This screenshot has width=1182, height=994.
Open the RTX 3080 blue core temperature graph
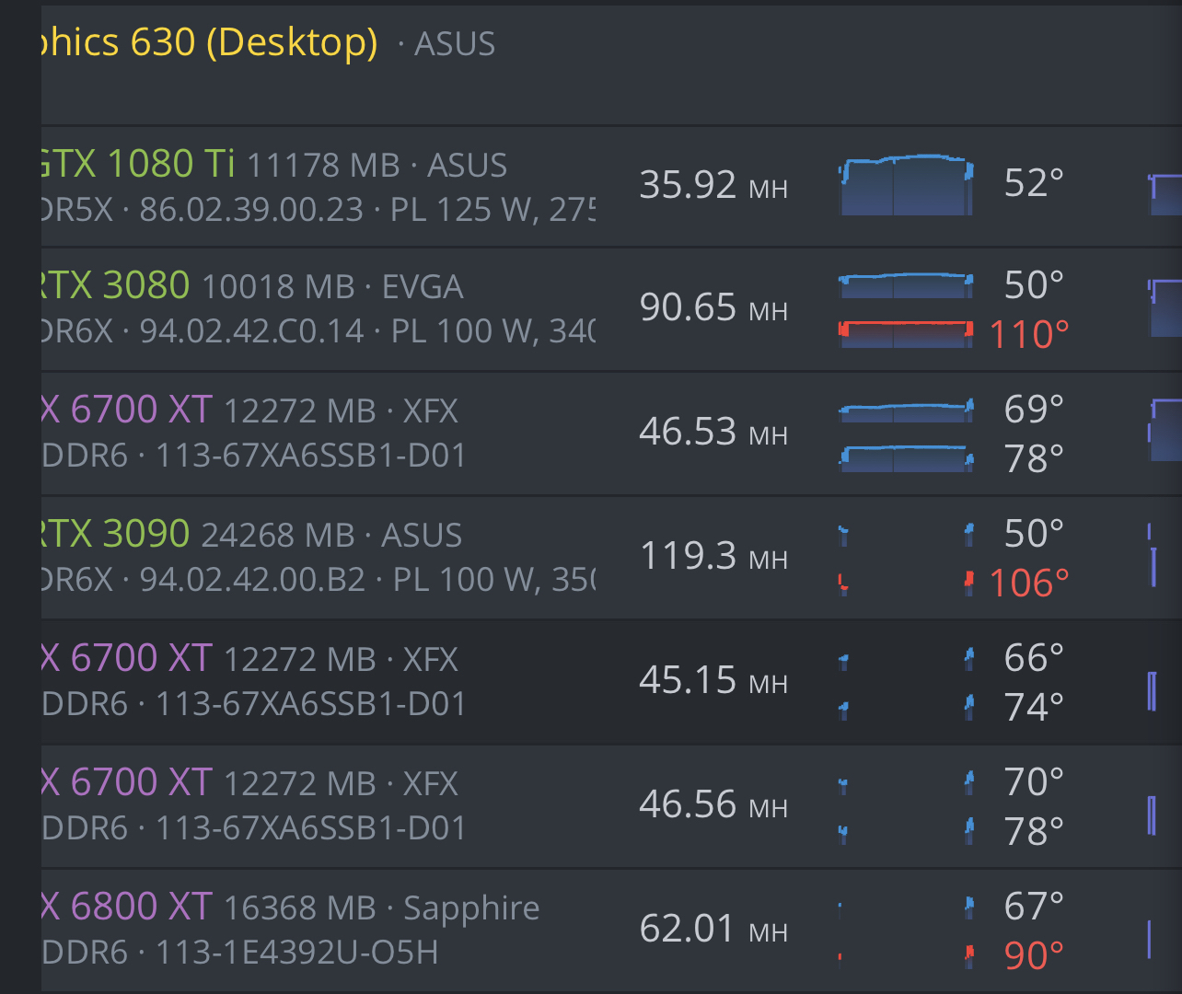coord(907,285)
